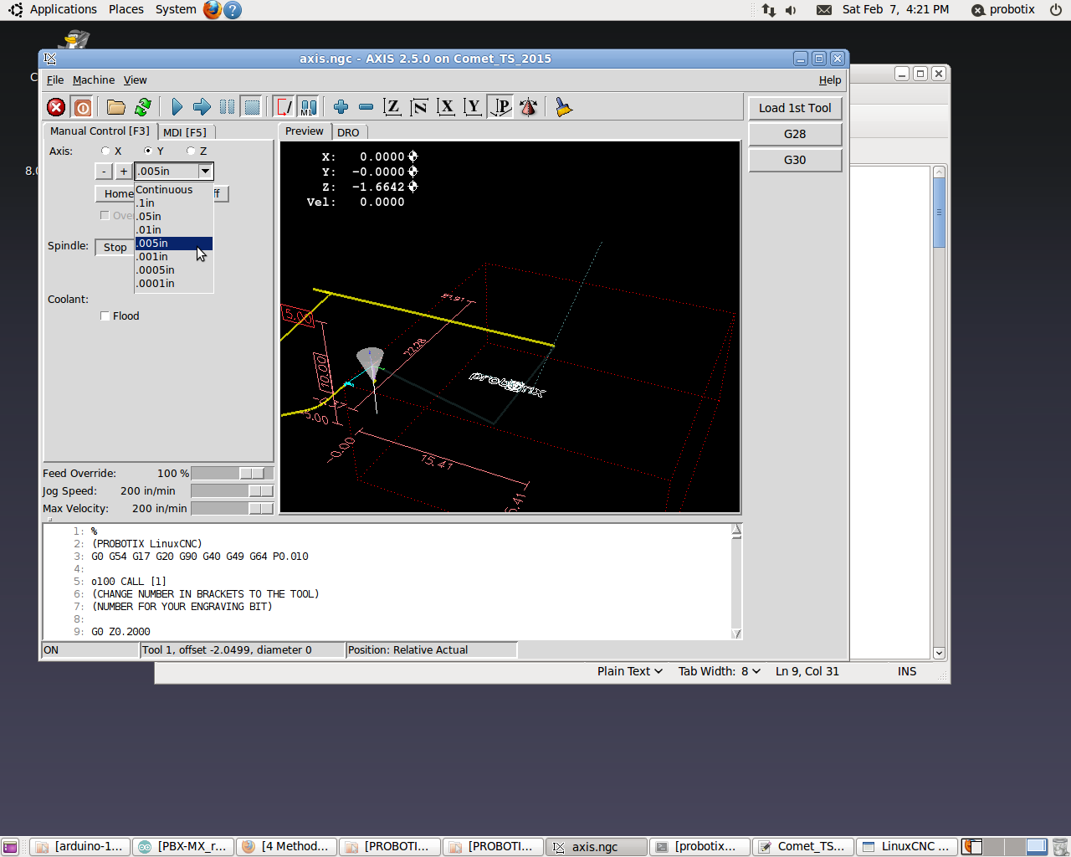Viewport: 1071px width, 857px height.
Task: Click the jog increment dropdown arrow
Action: pos(205,172)
